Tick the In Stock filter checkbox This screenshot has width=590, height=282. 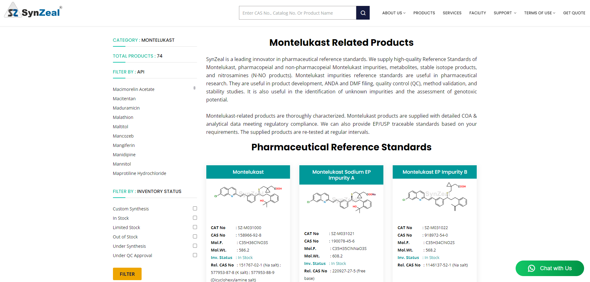(x=195, y=218)
